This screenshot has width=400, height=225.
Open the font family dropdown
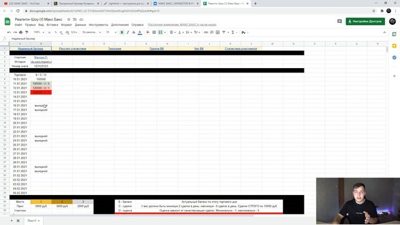pos(92,32)
